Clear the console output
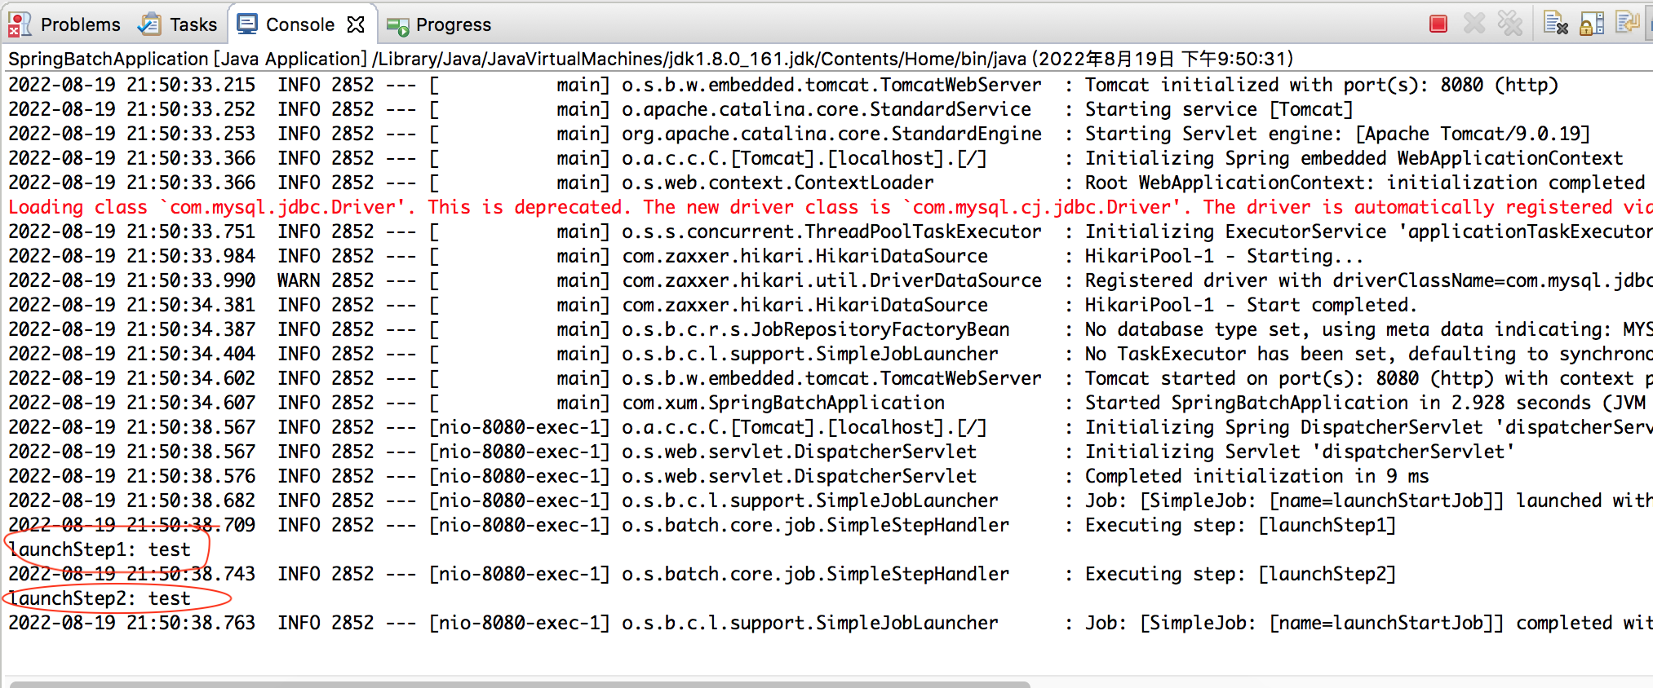The height and width of the screenshot is (688, 1653). [1556, 24]
